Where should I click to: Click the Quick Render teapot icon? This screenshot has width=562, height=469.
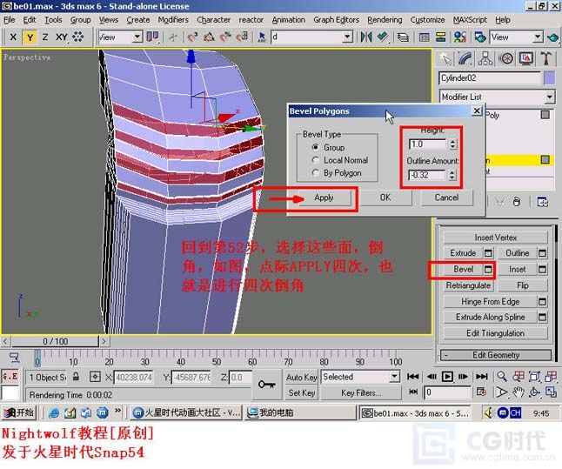pyautogui.click(x=553, y=37)
